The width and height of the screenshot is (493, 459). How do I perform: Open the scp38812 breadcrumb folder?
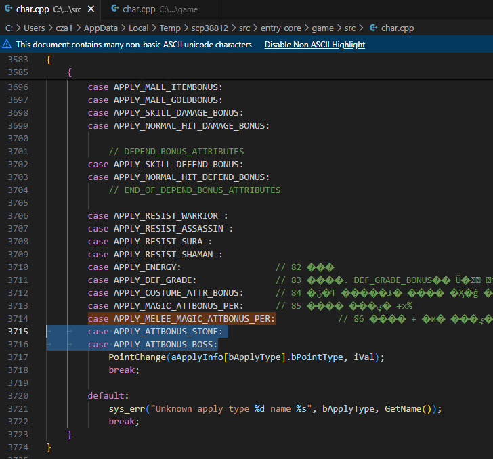click(x=211, y=28)
